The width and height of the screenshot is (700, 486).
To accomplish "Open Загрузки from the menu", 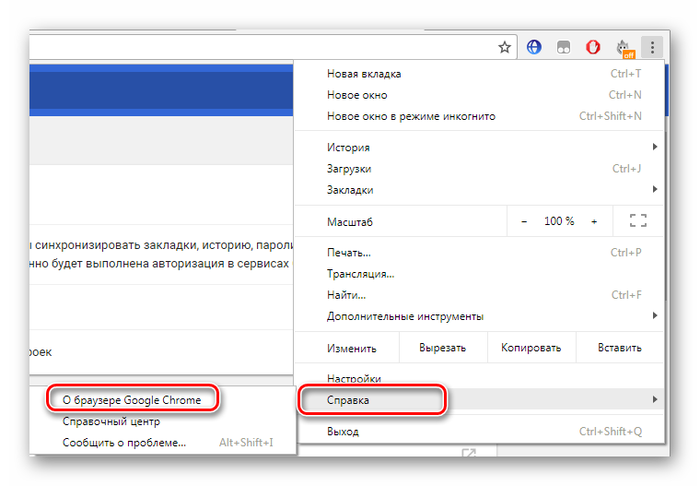I will 479,169.
